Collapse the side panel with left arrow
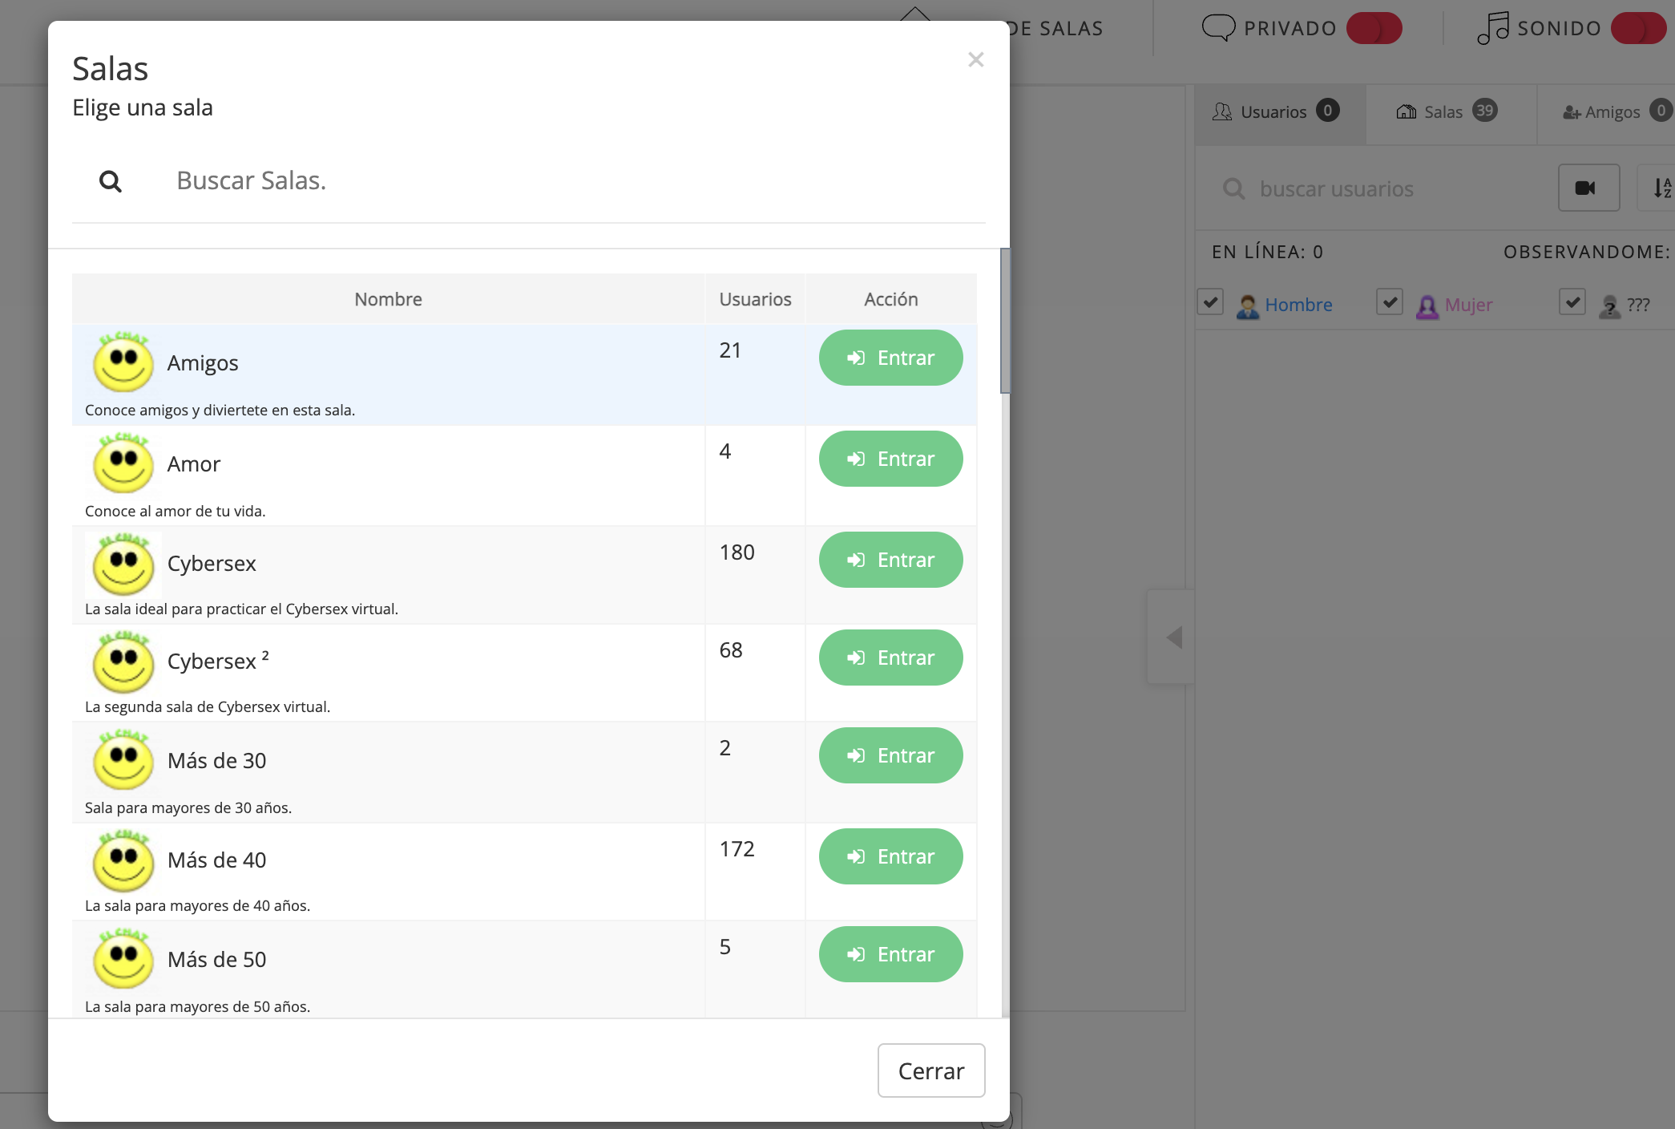1675x1129 pixels. point(1174,637)
